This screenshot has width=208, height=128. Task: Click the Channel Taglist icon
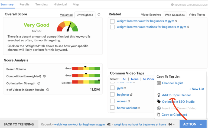tap(159, 83)
